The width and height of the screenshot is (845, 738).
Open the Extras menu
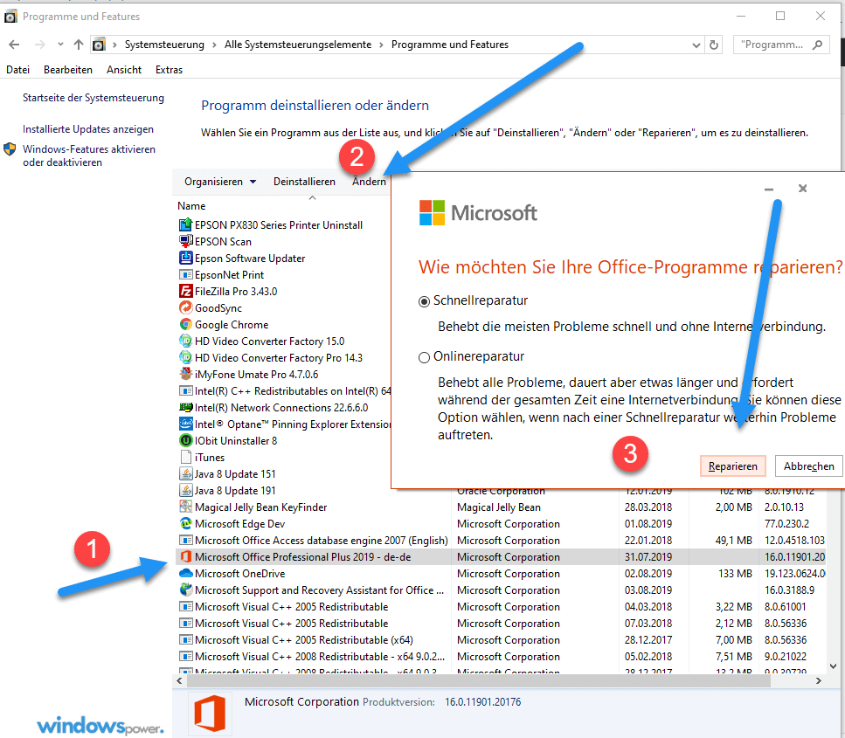[x=169, y=70]
